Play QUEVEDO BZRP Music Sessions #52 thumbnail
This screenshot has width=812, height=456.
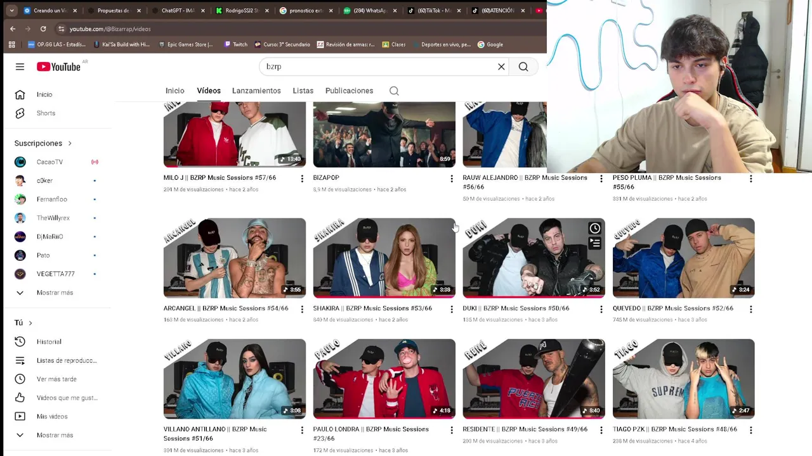pos(683,258)
